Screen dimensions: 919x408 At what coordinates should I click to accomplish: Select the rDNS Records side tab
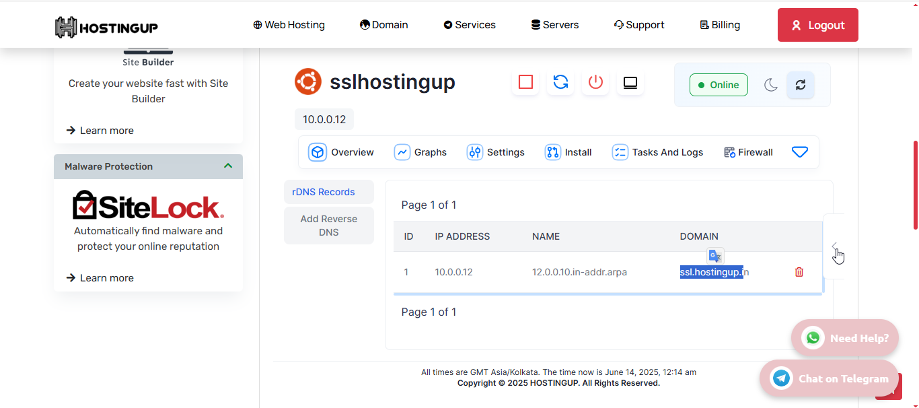tap(329, 192)
